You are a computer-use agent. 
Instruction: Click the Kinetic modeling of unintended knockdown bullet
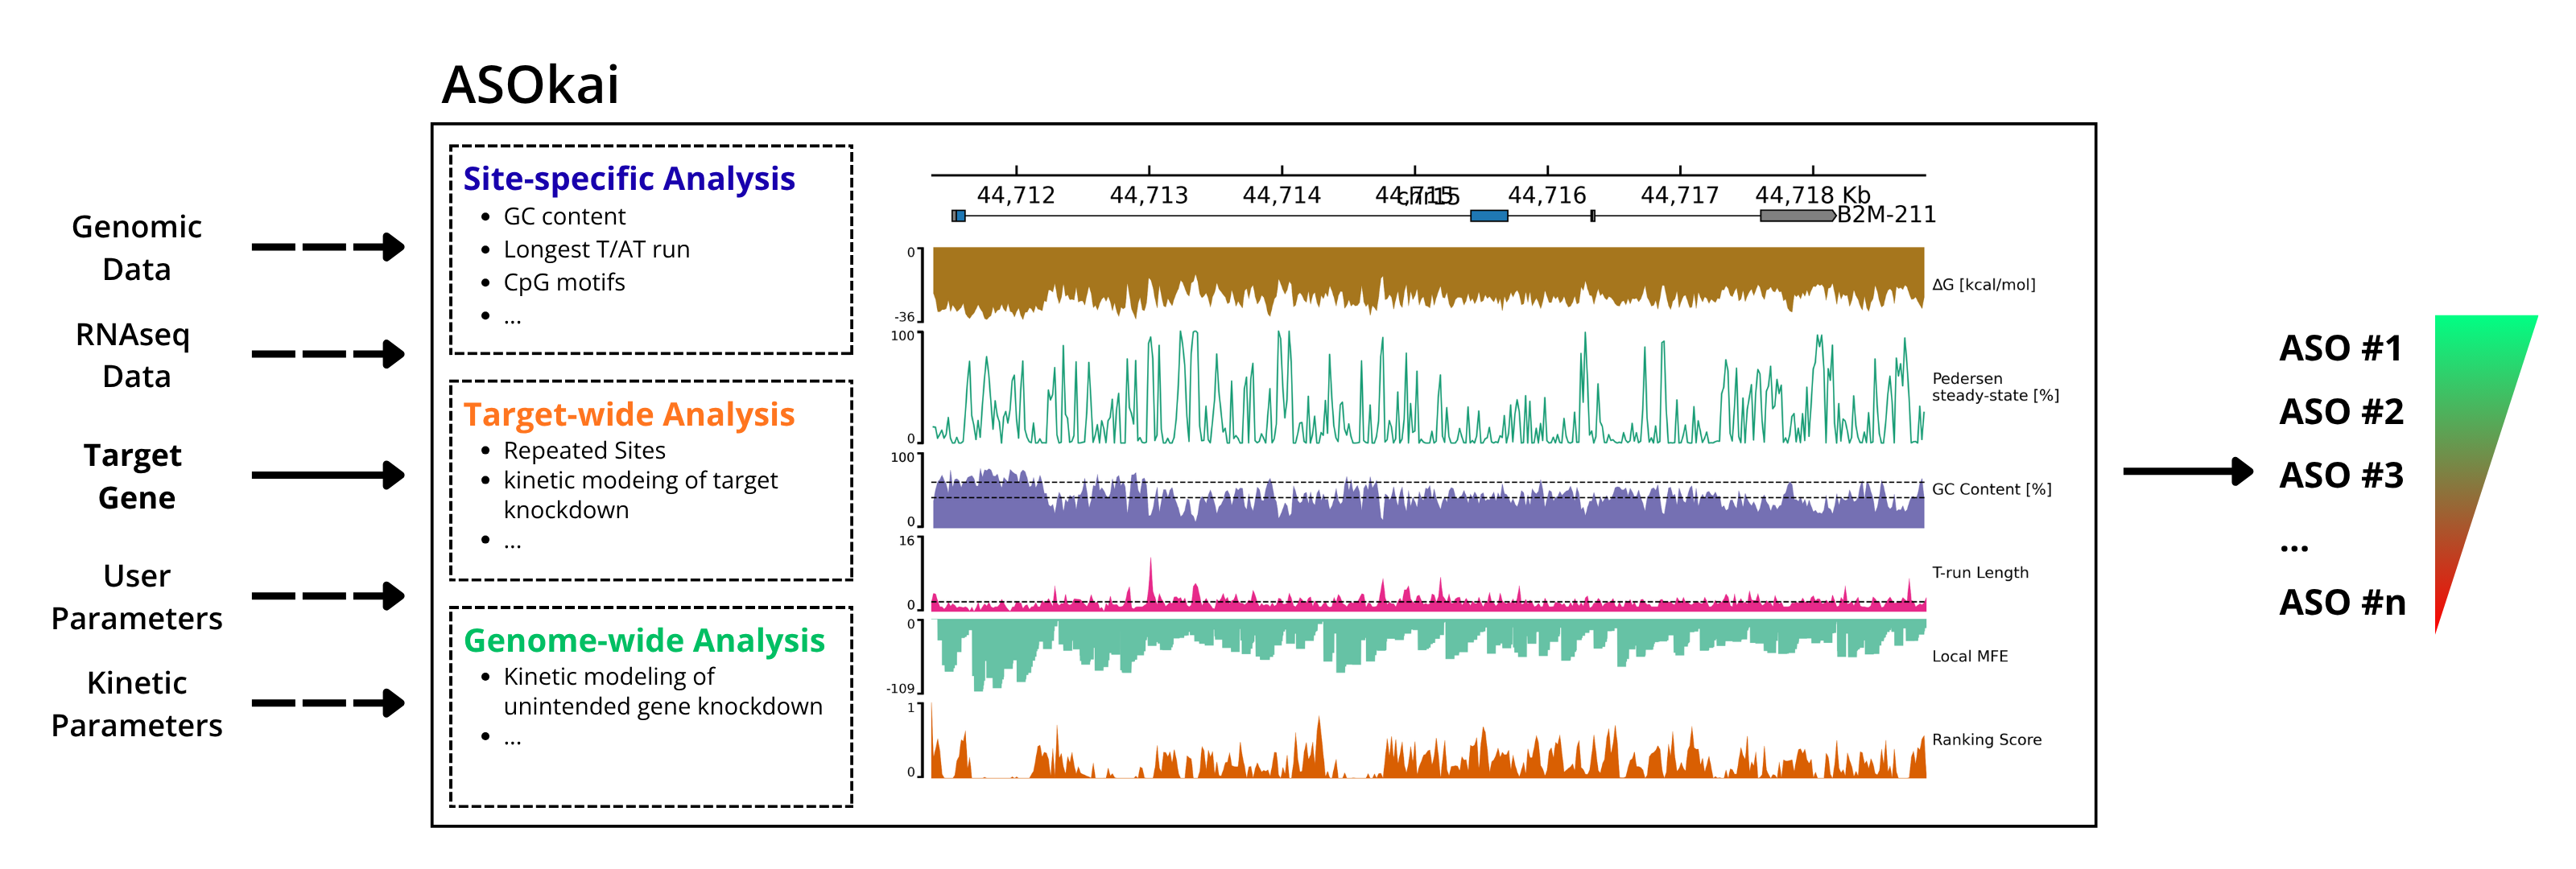point(662,691)
